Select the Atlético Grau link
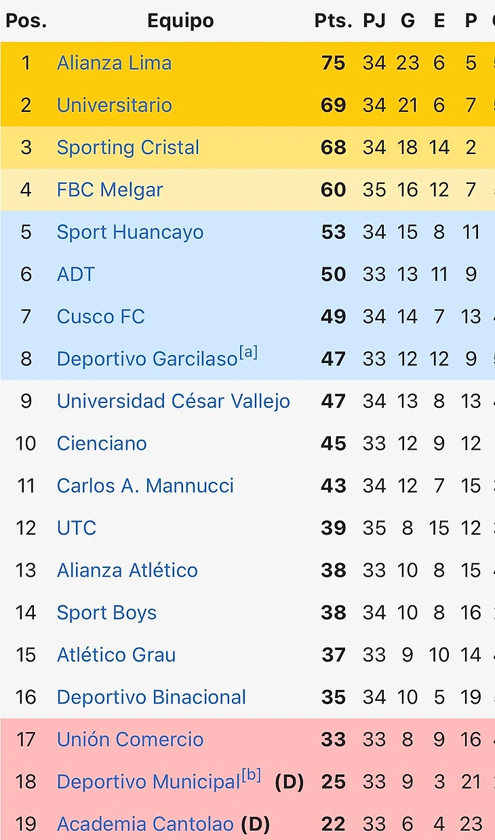Screen dimensions: 495x840 click(116, 655)
